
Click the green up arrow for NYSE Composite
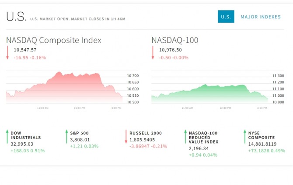coord(245,136)
